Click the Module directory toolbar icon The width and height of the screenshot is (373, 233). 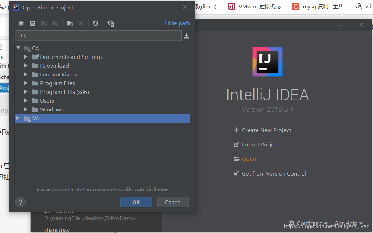[x=56, y=23]
